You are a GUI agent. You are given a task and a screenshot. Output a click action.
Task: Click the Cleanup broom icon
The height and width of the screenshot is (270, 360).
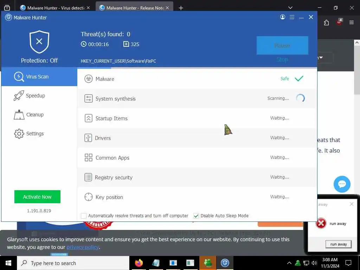pyautogui.click(x=19, y=115)
